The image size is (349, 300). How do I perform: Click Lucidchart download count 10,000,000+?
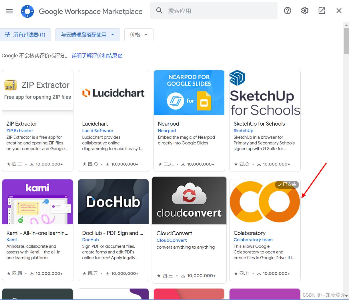[x=122, y=164]
